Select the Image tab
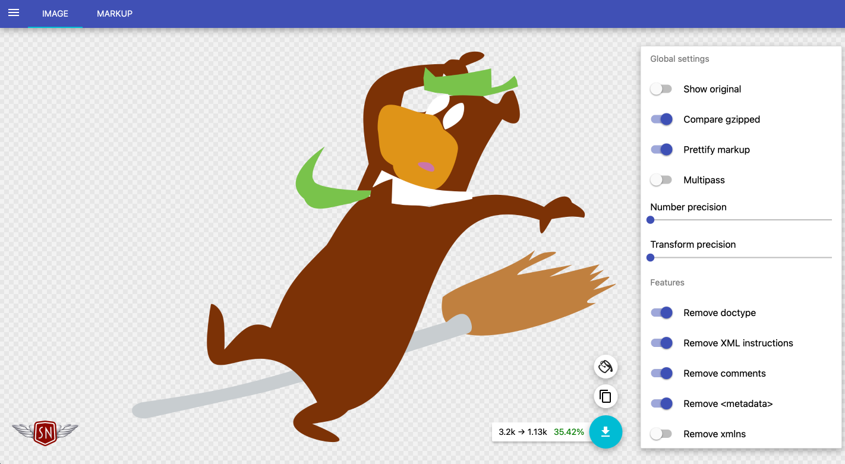 pyautogui.click(x=55, y=14)
